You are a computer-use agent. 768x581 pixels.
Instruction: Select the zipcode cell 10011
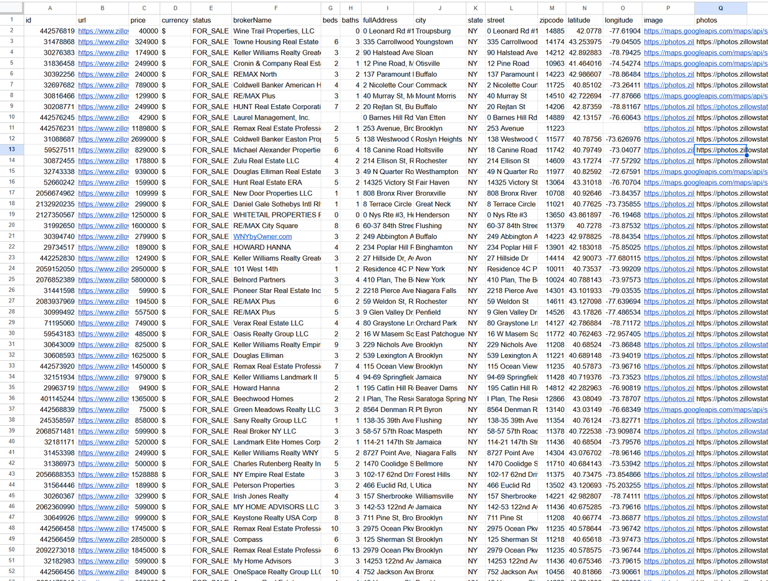552,269
